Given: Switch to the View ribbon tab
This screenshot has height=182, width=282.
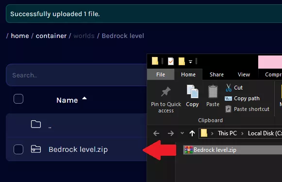Looking at the screenshot, I should tap(244, 74).
